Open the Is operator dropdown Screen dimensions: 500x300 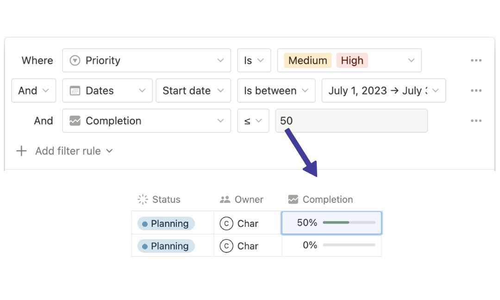point(254,60)
